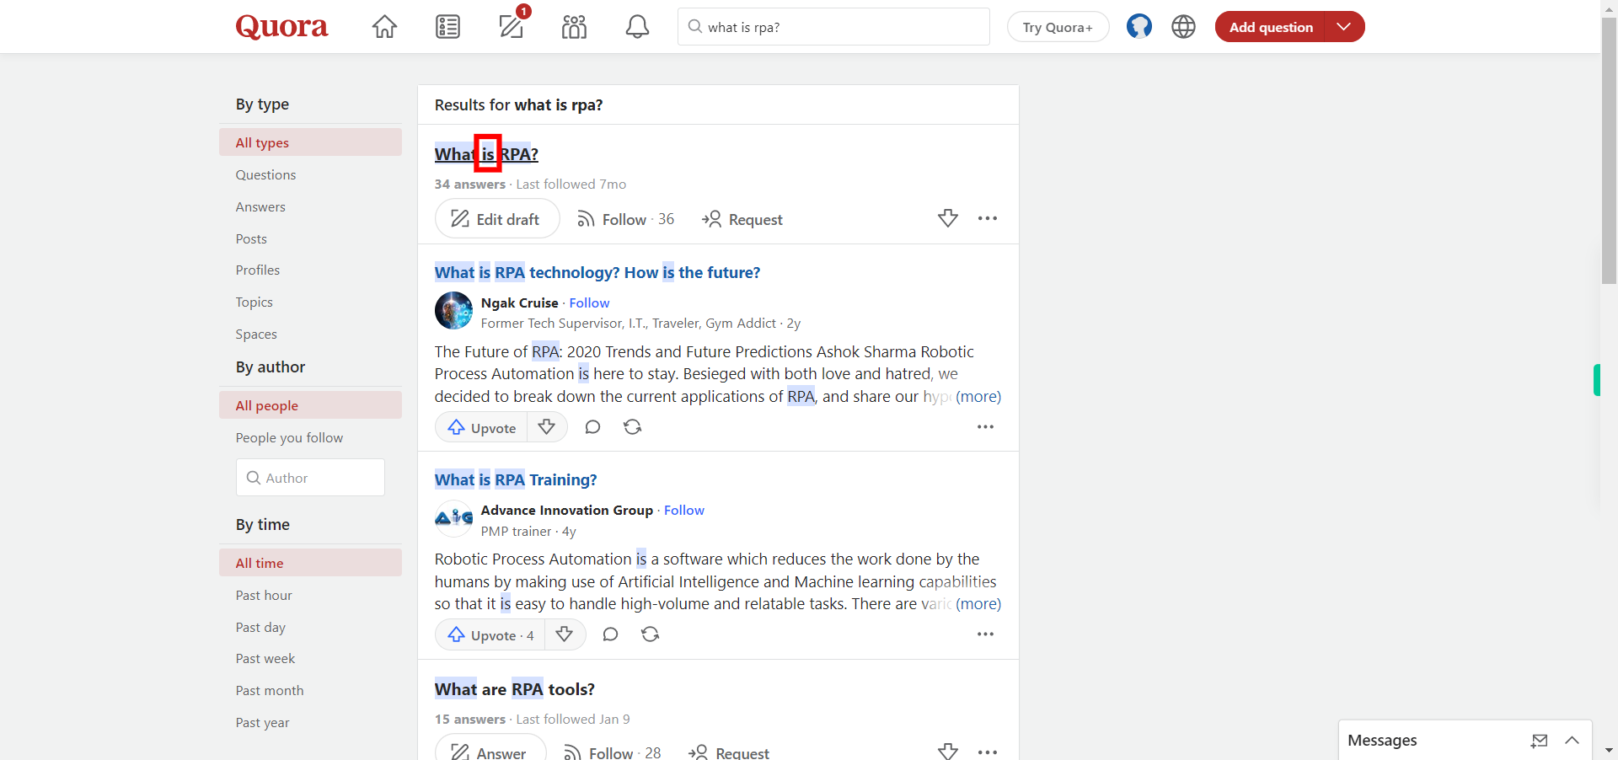Open more options on Advance Innovation Group answer
The height and width of the screenshot is (760, 1618).
point(985,634)
